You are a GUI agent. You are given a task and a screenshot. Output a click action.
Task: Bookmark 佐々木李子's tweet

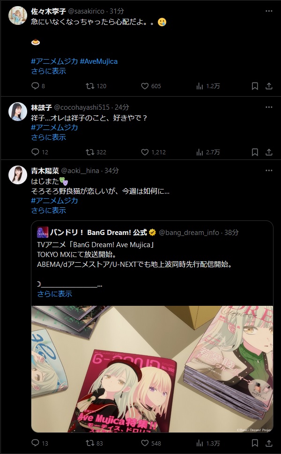click(255, 86)
